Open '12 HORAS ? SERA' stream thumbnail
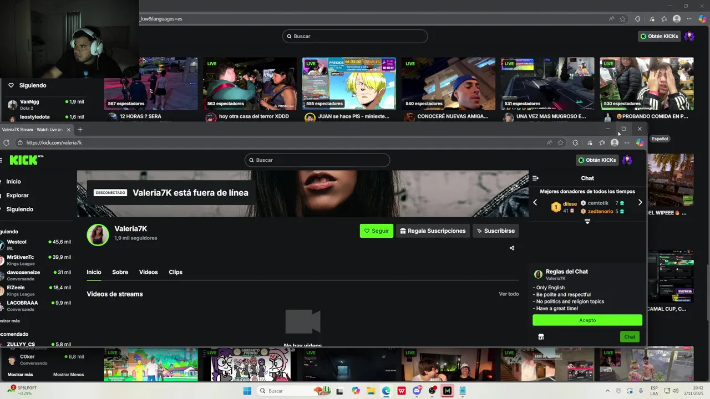 point(151,84)
